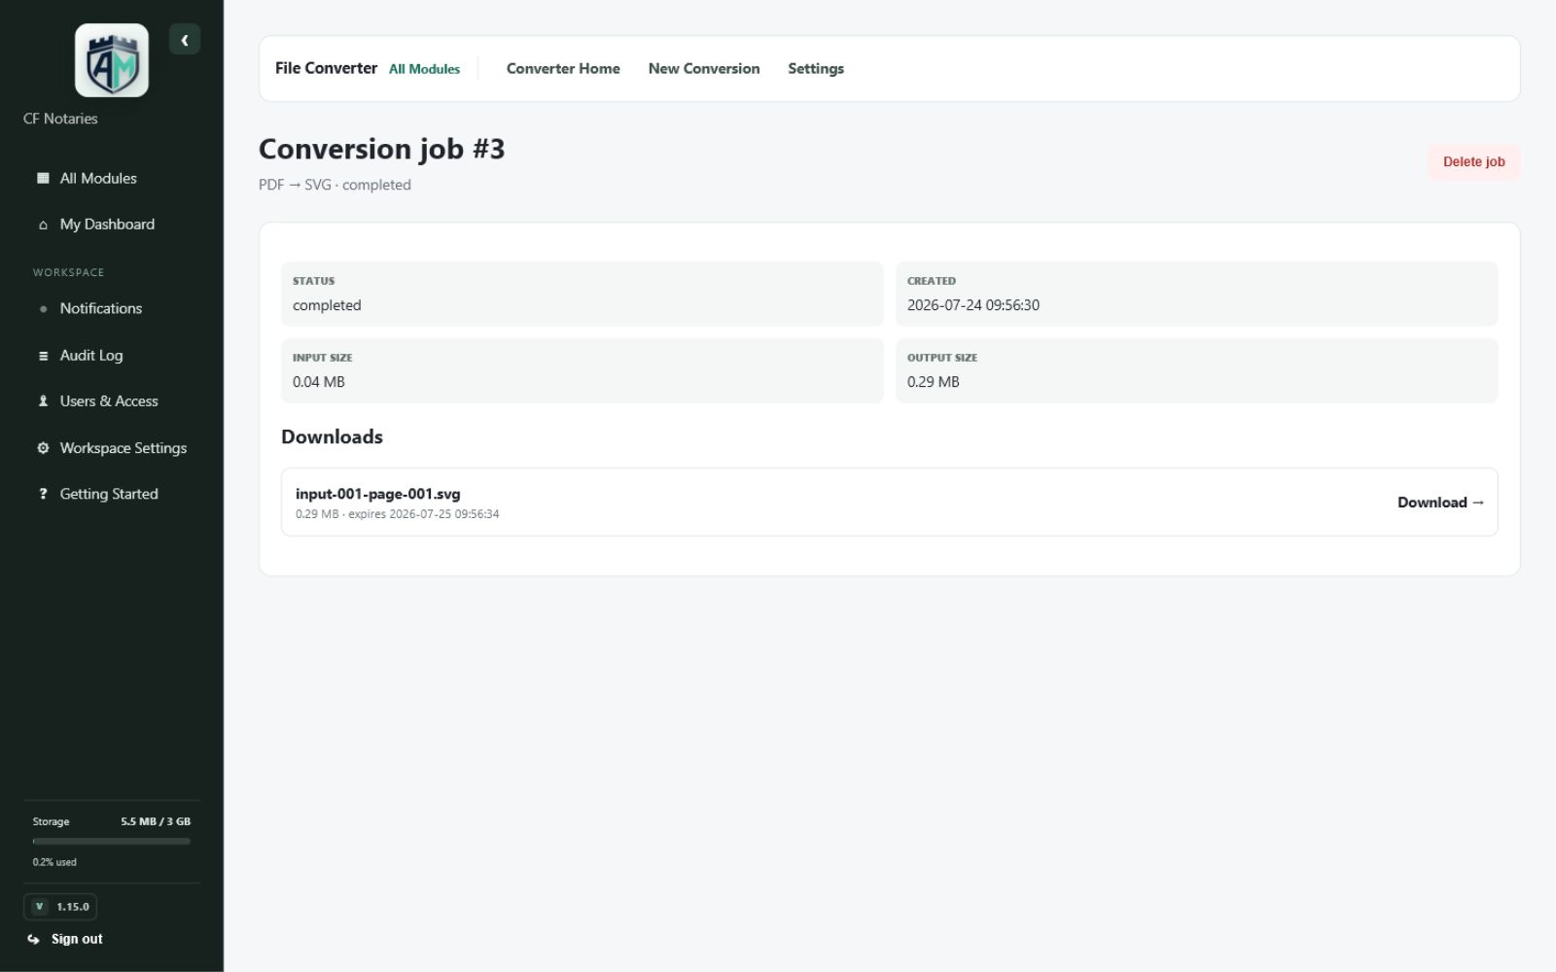1556x972 pixels.
Task: Click the storage value 5.5 MB / 3 GB
Action: (x=156, y=821)
